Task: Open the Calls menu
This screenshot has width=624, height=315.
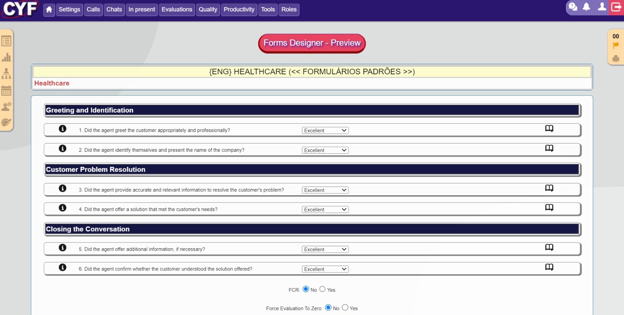Action: click(93, 9)
